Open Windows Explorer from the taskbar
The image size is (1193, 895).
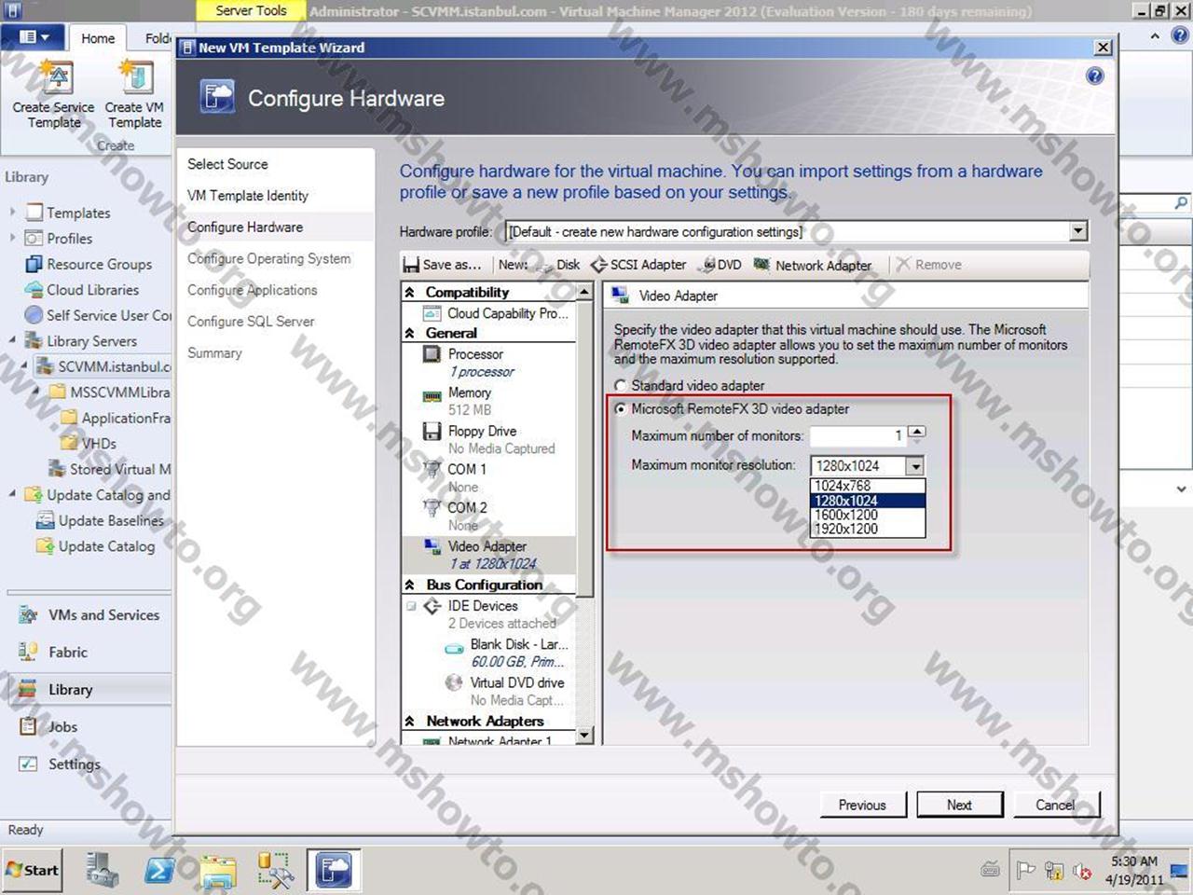click(217, 870)
